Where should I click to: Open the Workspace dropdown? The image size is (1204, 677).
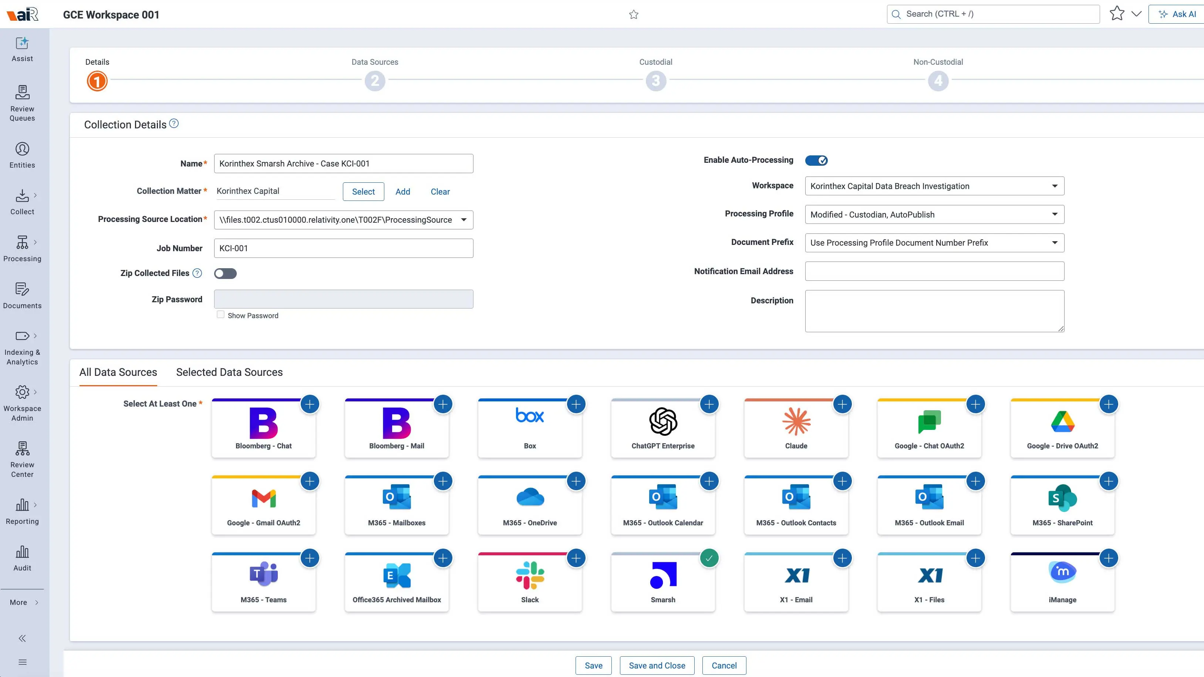click(934, 186)
